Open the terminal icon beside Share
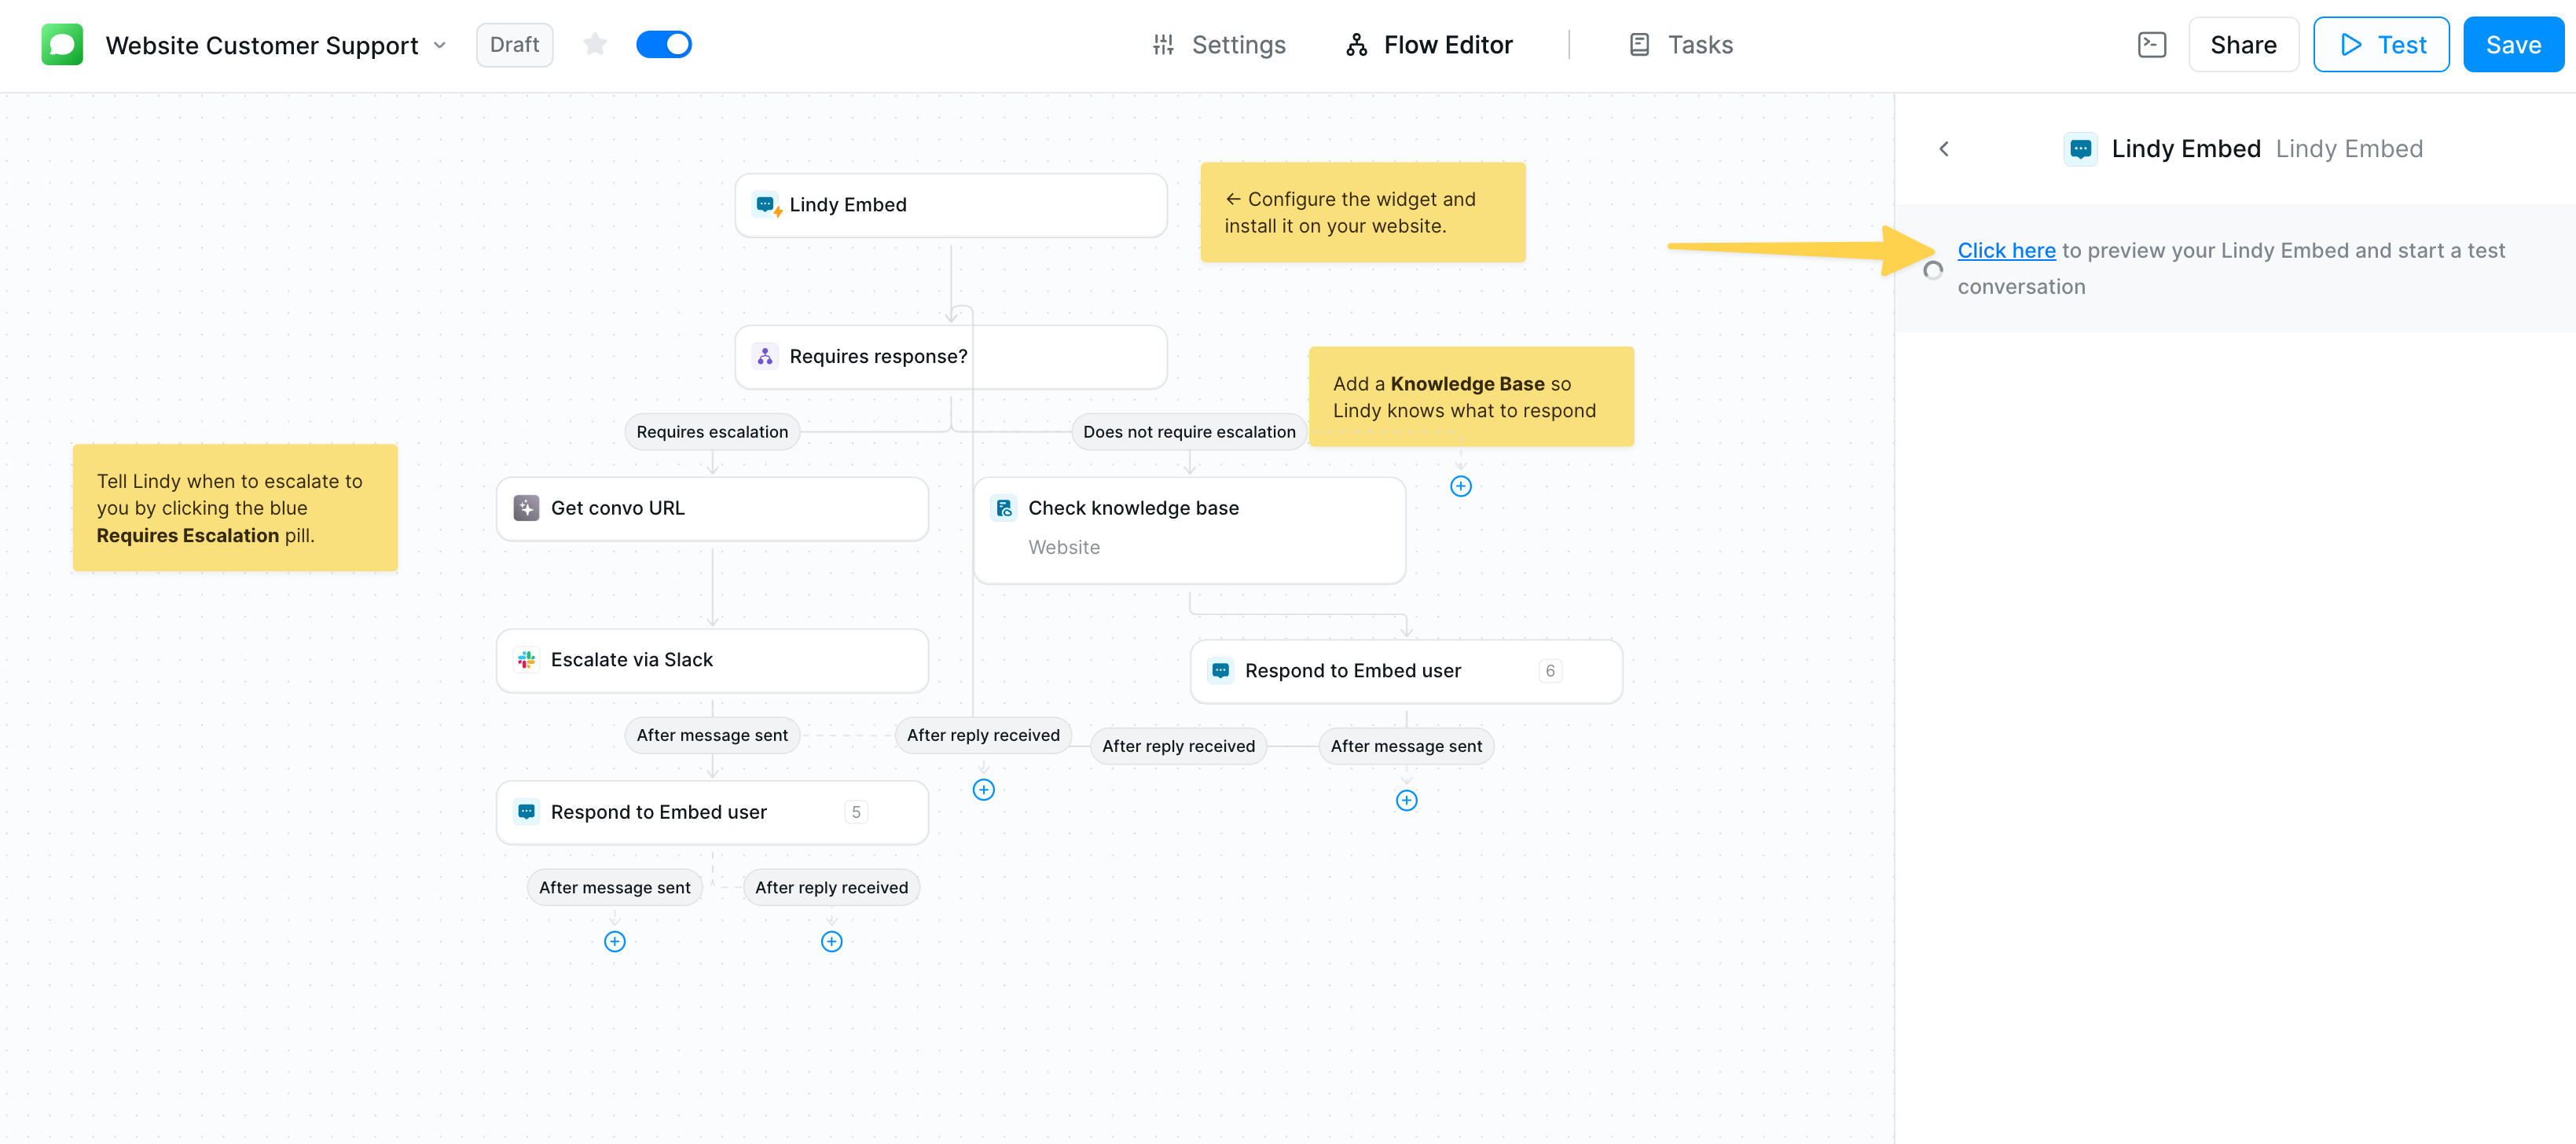 [x=2152, y=44]
